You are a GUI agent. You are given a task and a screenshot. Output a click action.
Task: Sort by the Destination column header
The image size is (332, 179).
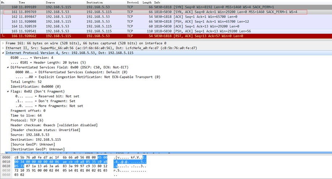(94, 2)
